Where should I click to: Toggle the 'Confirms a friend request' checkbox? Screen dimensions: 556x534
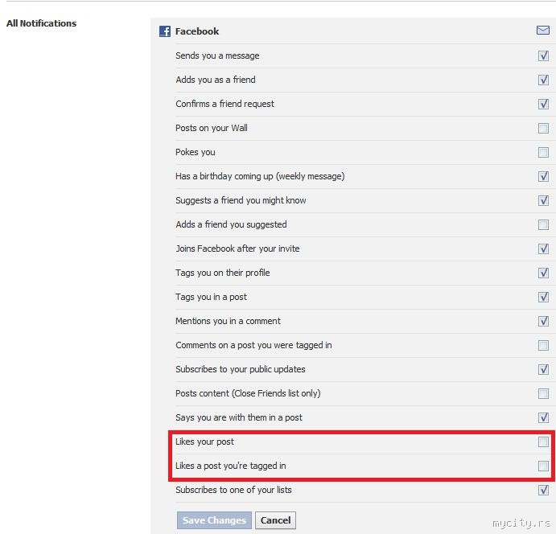coord(543,105)
